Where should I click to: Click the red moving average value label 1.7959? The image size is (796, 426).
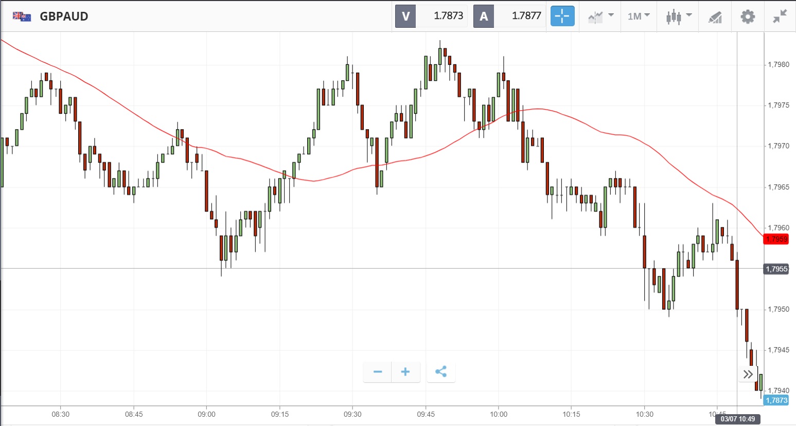tap(776, 239)
